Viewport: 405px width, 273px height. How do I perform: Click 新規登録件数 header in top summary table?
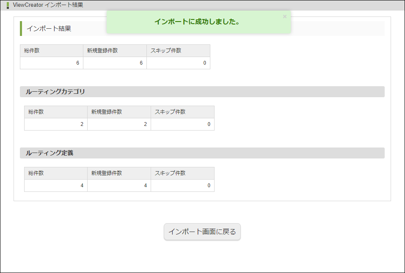coord(115,51)
